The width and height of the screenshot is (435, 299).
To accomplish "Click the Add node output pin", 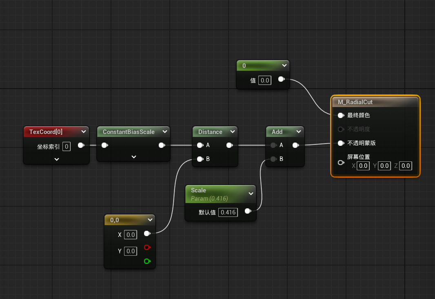I will click(x=295, y=145).
